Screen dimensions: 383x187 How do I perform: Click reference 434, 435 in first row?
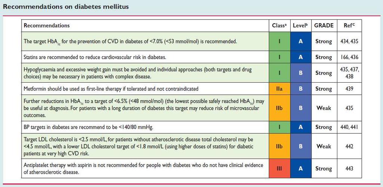(349, 41)
